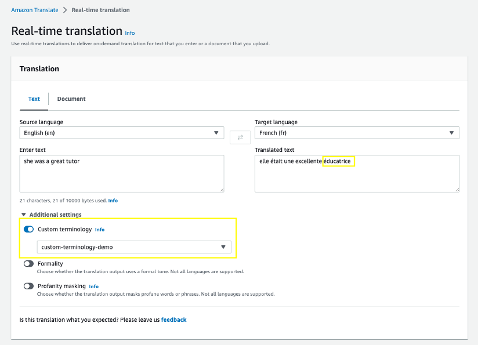This screenshot has width=478, height=345.
Task: Open the custom-terminology-demo dropdown
Action: 133,247
